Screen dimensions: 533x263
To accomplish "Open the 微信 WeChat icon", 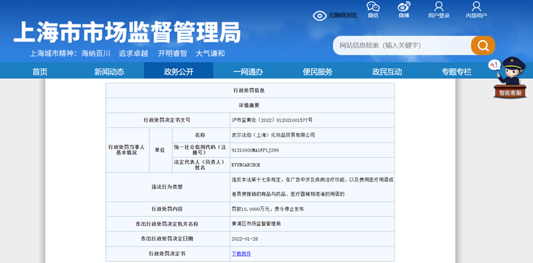I will click(x=373, y=7).
